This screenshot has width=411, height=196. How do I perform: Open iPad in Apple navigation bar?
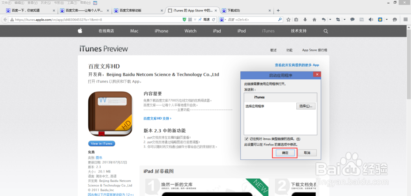[x=217, y=31]
